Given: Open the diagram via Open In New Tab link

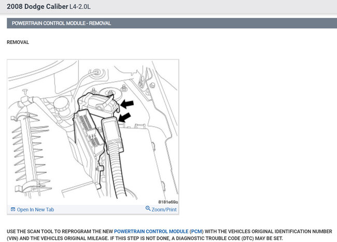Looking at the screenshot, I should point(35,209).
